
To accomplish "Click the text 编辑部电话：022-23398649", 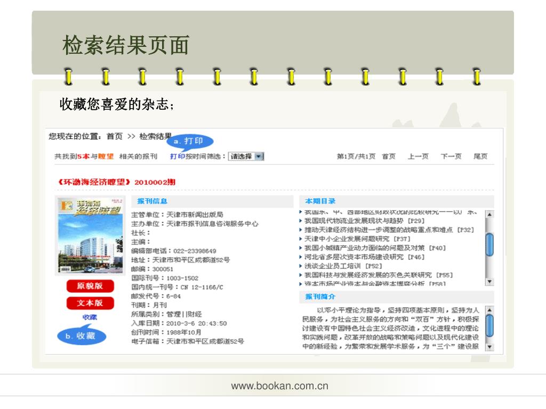I will 173,251.
